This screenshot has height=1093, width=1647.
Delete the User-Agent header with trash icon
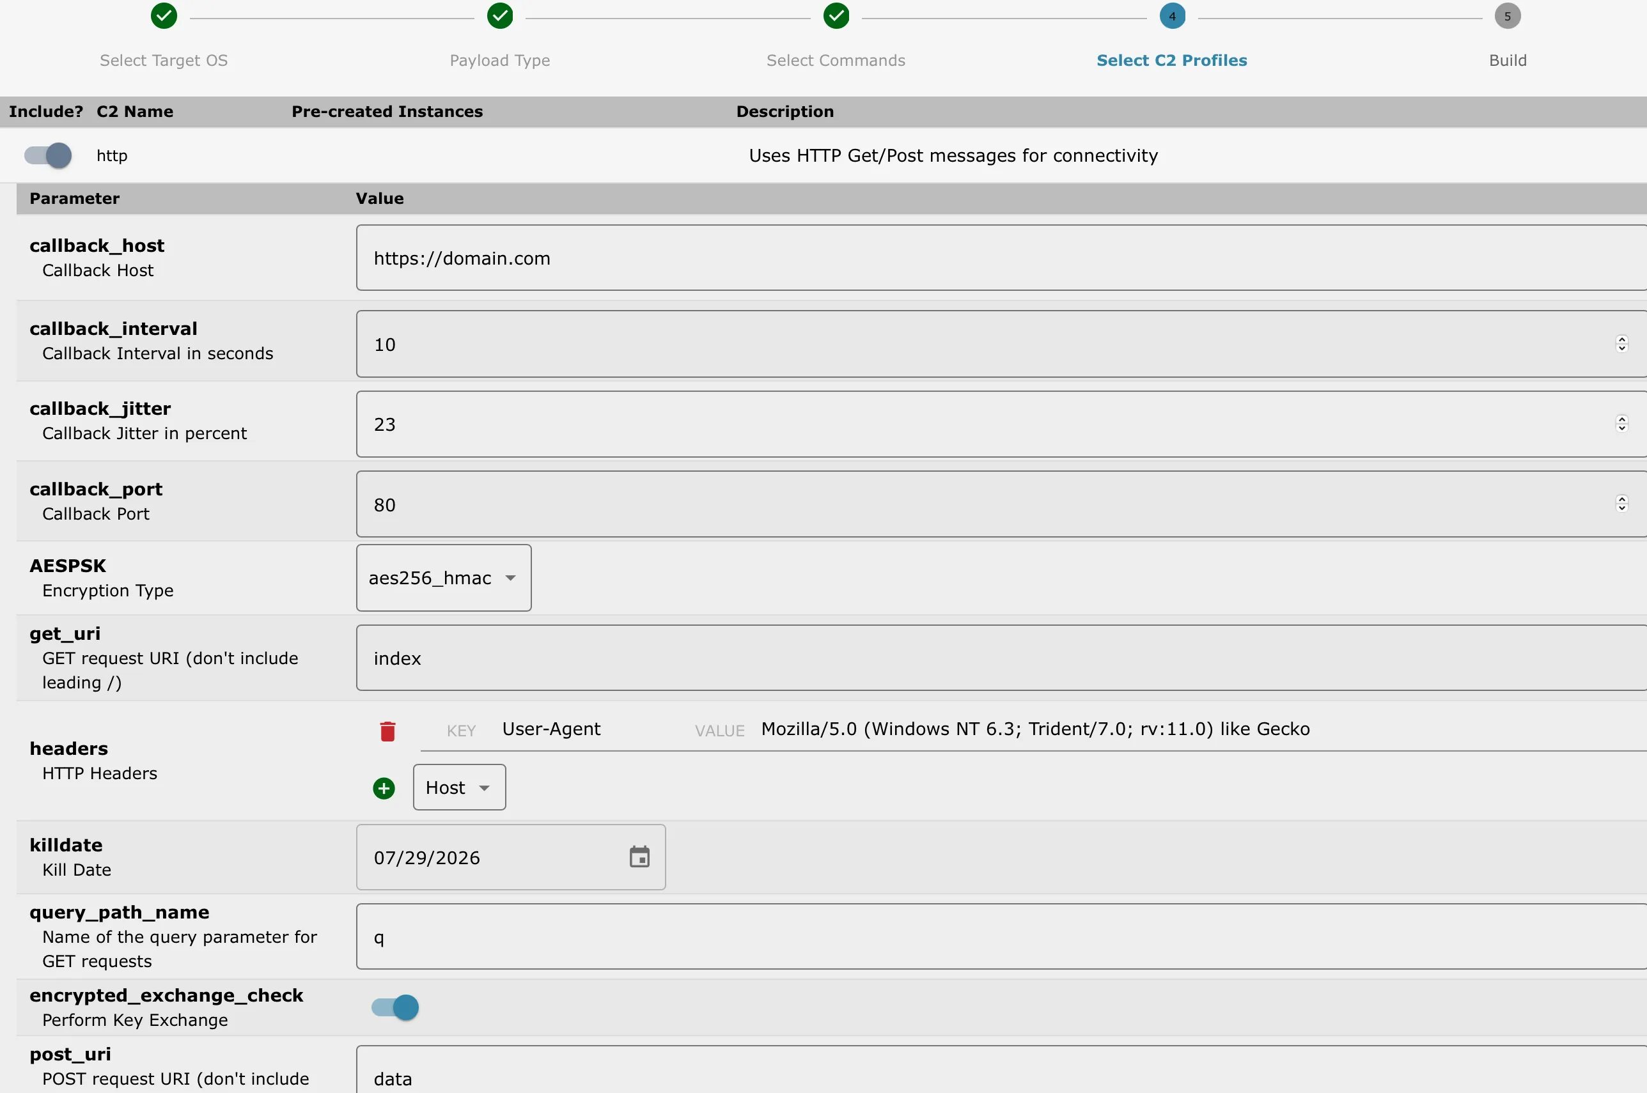pos(387,731)
